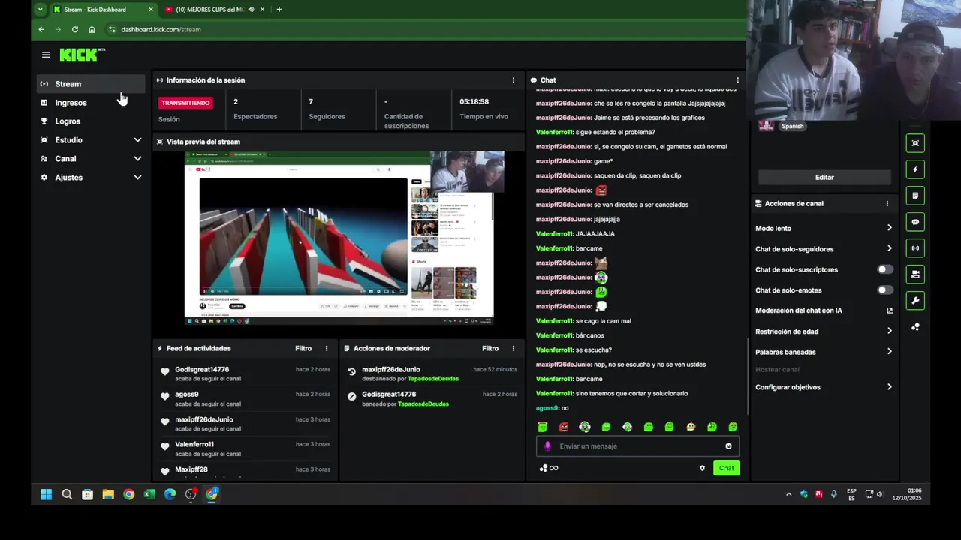Screen dimensions: 961x540
Task: Open Acciones de canal options menu
Action: pyautogui.click(x=887, y=203)
